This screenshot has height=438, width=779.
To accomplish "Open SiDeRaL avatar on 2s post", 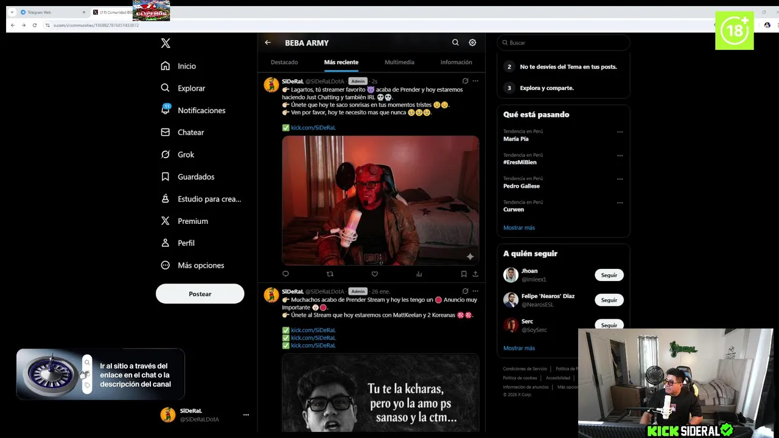I will pyautogui.click(x=271, y=85).
